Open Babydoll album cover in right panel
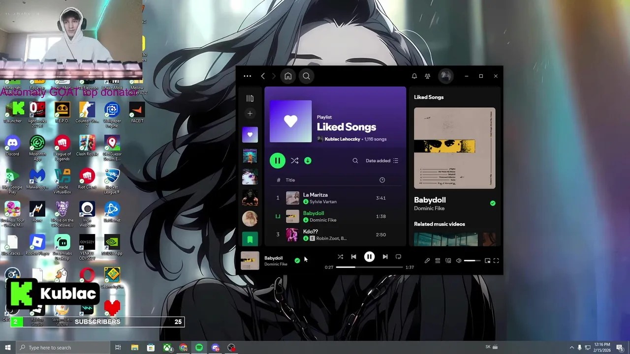The image size is (630, 354). pos(454,148)
